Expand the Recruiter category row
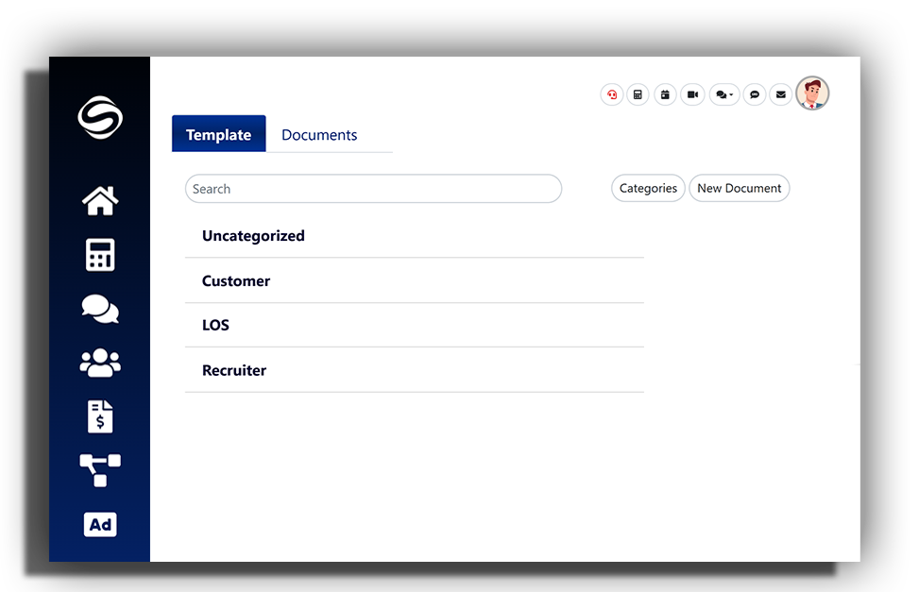 [415, 370]
